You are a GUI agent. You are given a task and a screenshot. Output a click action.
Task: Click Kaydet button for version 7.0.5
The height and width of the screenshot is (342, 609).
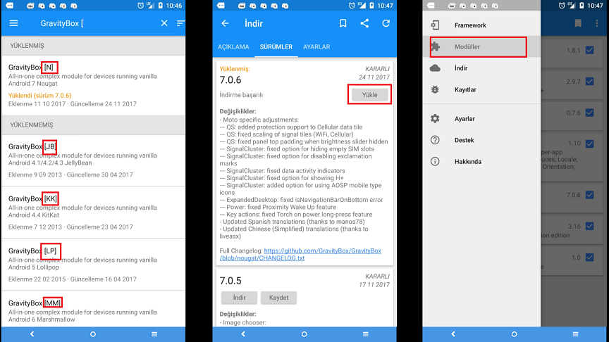pos(278,298)
